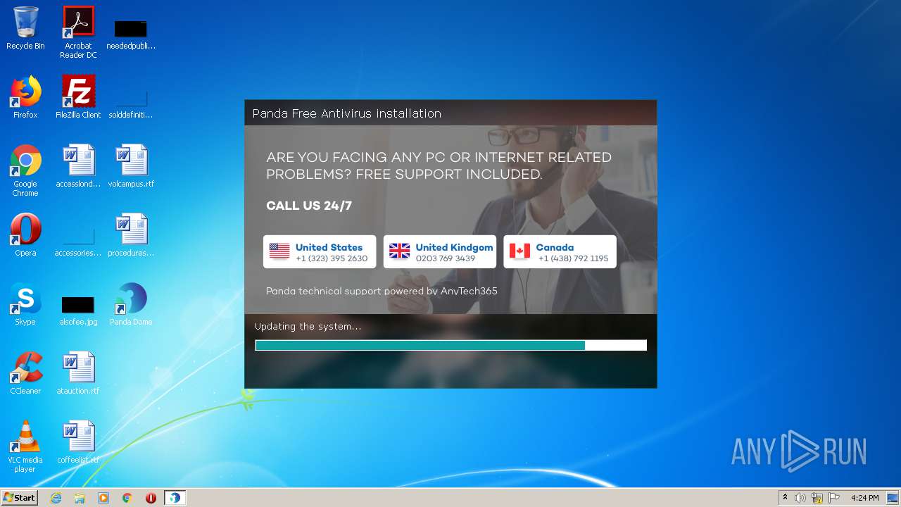This screenshot has height=507, width=901.
Task: Select the neededpubli... desktop file
Action: 131,34
